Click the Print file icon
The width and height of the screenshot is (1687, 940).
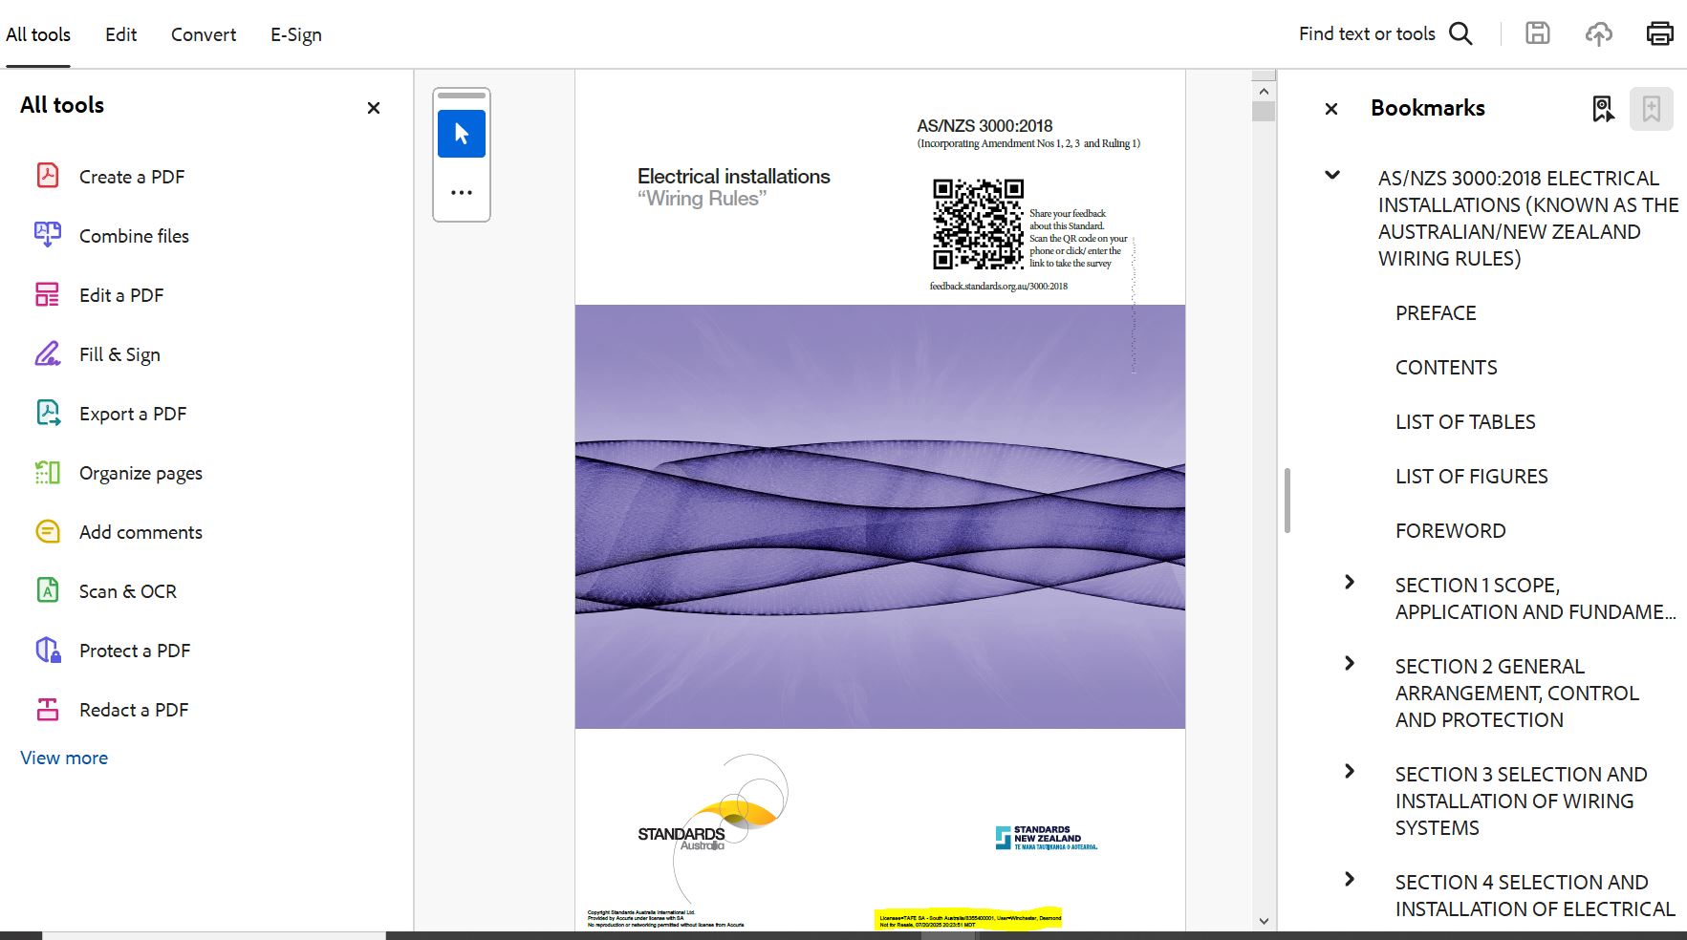1659,33
